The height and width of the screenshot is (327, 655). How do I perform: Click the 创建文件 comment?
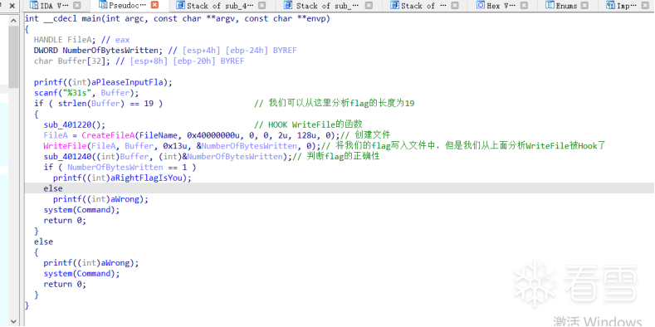tap(365, 135)
